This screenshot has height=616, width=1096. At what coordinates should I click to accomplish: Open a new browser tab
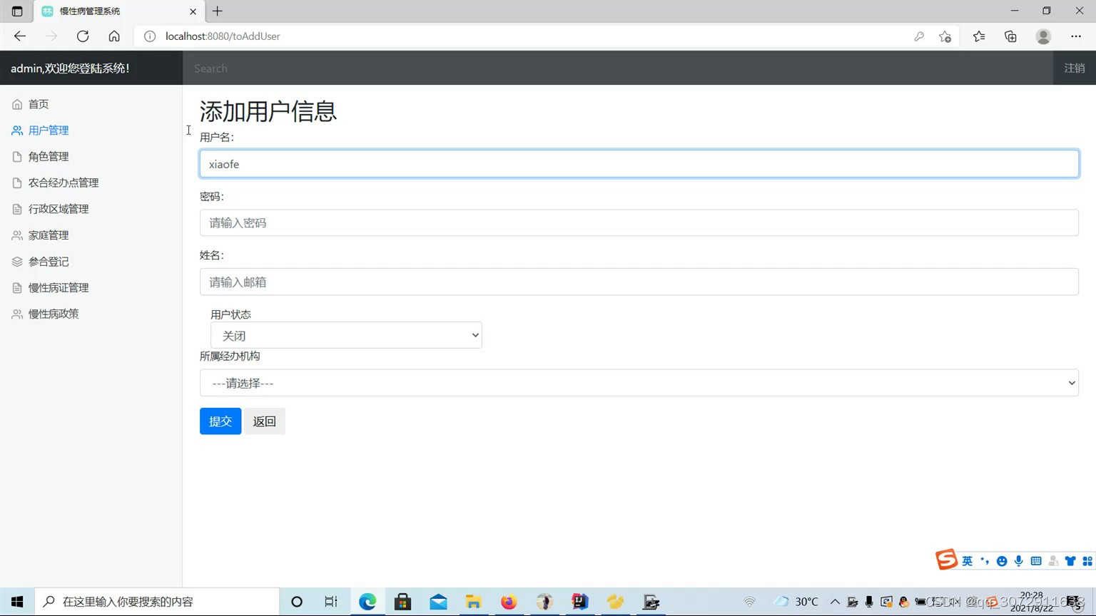[x=218, y=11]
